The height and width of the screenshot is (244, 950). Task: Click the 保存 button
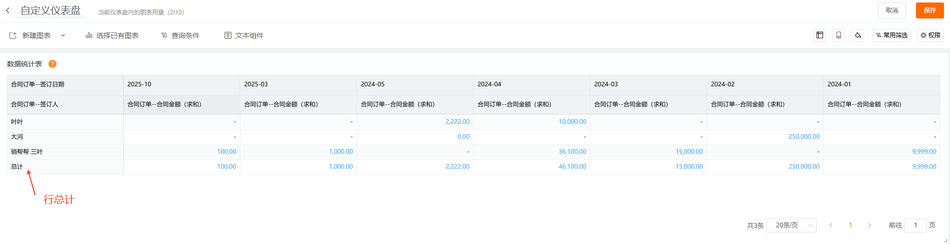point(929,10)
